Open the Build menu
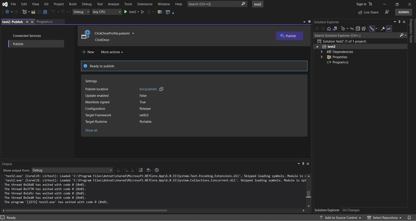416x221 pixels. pyautogui.click(x=72, y=4)
